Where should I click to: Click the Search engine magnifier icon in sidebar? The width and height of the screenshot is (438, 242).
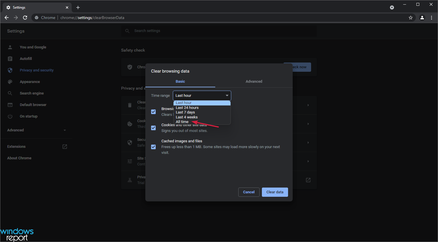[x=10, y=93]
